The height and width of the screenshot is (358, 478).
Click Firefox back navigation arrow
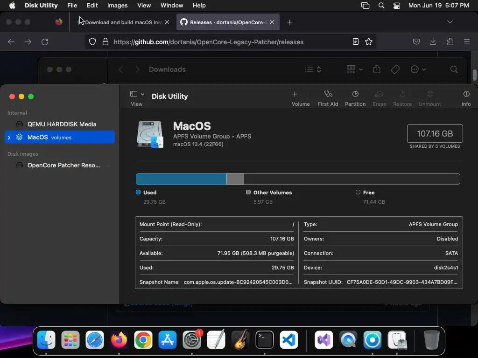click(11, 41)
